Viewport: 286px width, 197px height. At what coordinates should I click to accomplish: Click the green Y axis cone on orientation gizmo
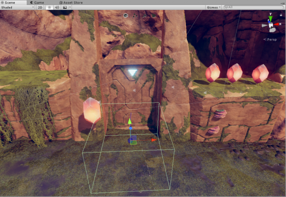point(270,19)
